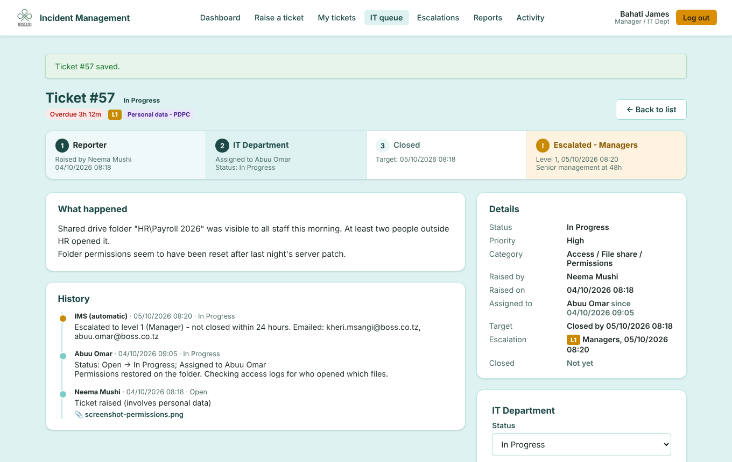Screen dimensions: 732x462
Task: Click "Closed by 05/10/2026 08:18" target value
Action: 620,326
